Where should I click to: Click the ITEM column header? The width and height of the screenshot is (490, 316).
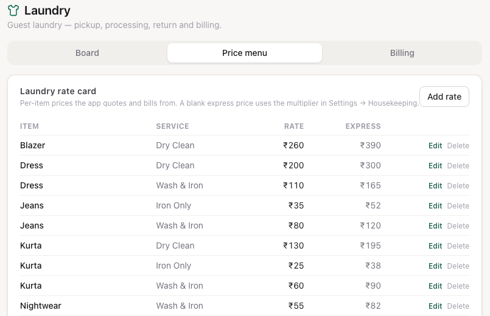(x=29, y=126)
